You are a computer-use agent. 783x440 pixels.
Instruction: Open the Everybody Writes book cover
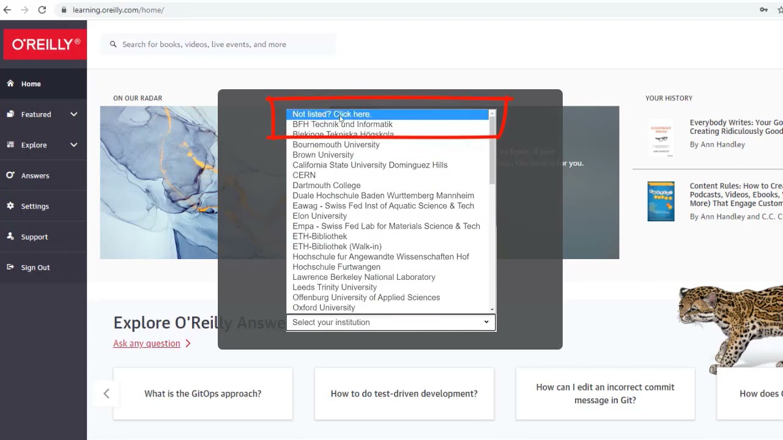661,137
